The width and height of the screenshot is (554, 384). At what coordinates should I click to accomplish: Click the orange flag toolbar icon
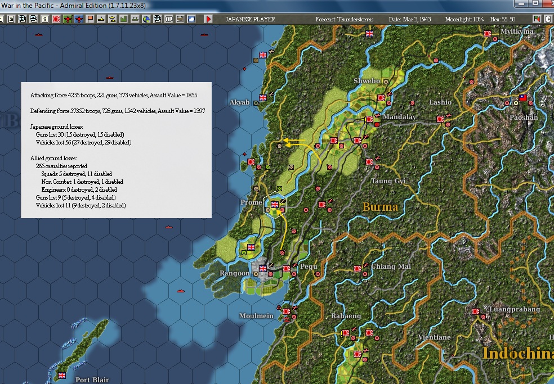click(x=90, y=19)
